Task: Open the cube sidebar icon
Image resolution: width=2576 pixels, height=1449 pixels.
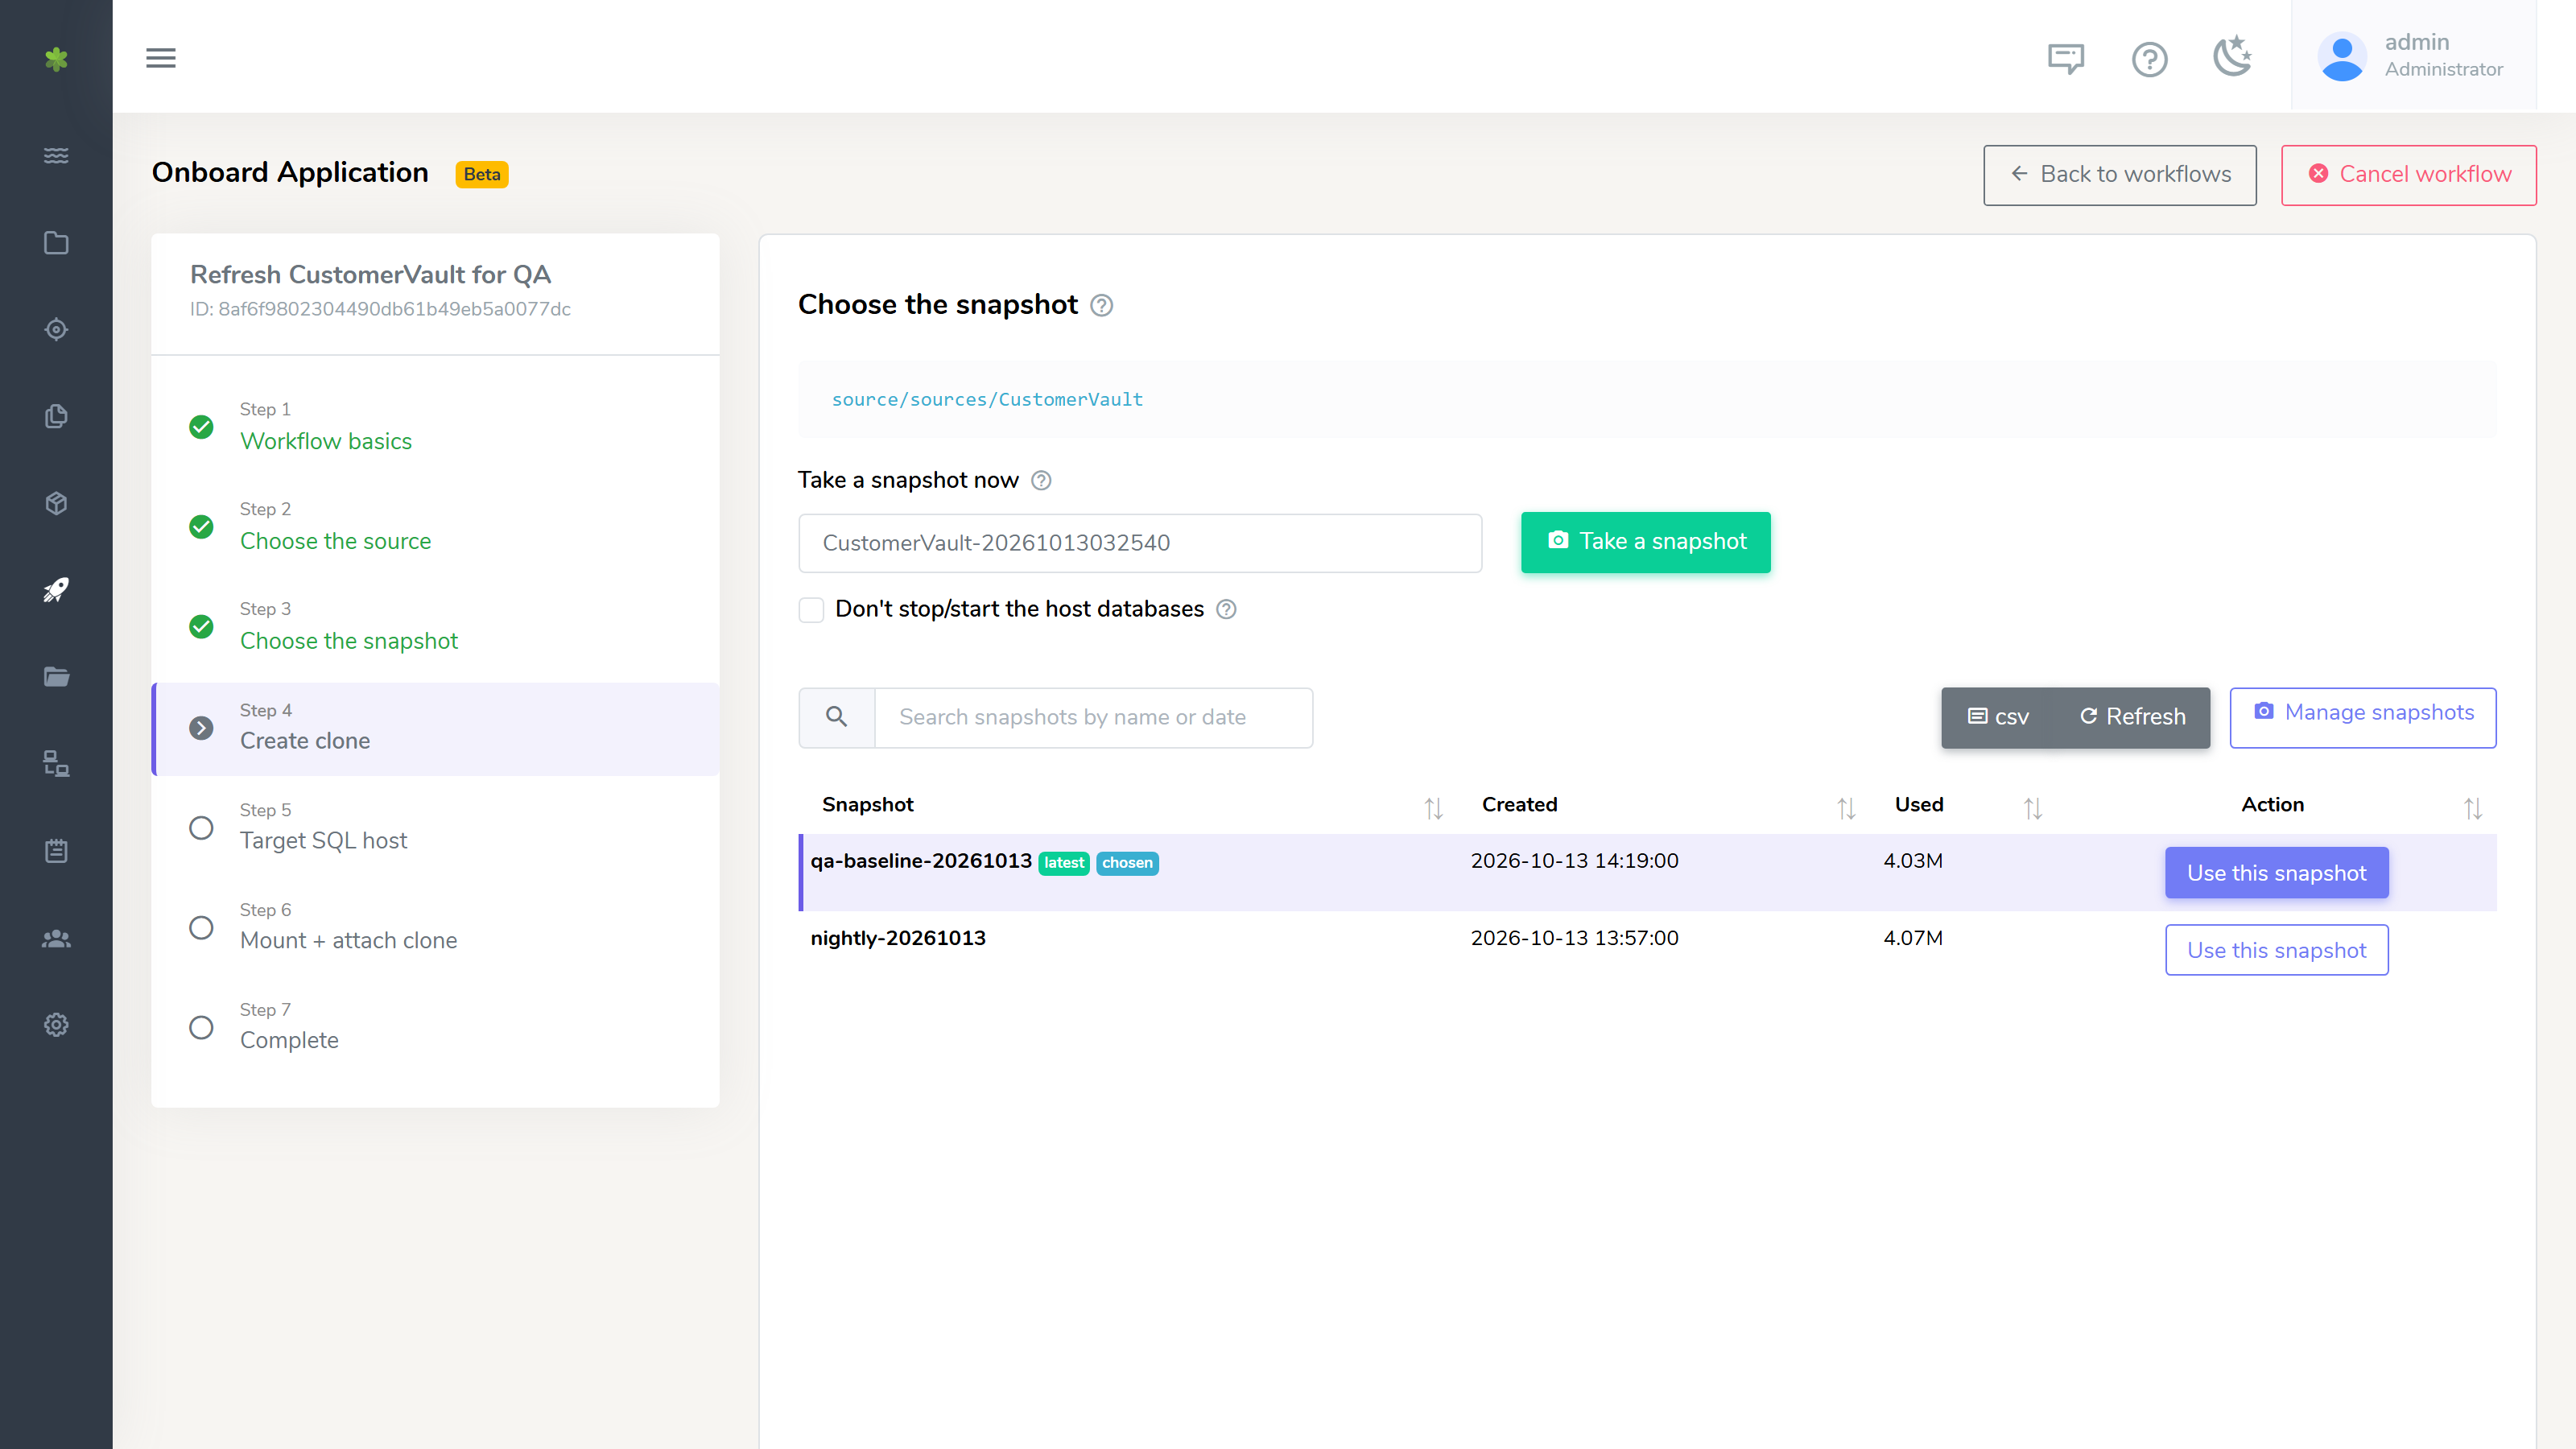Action: point(56,503)
